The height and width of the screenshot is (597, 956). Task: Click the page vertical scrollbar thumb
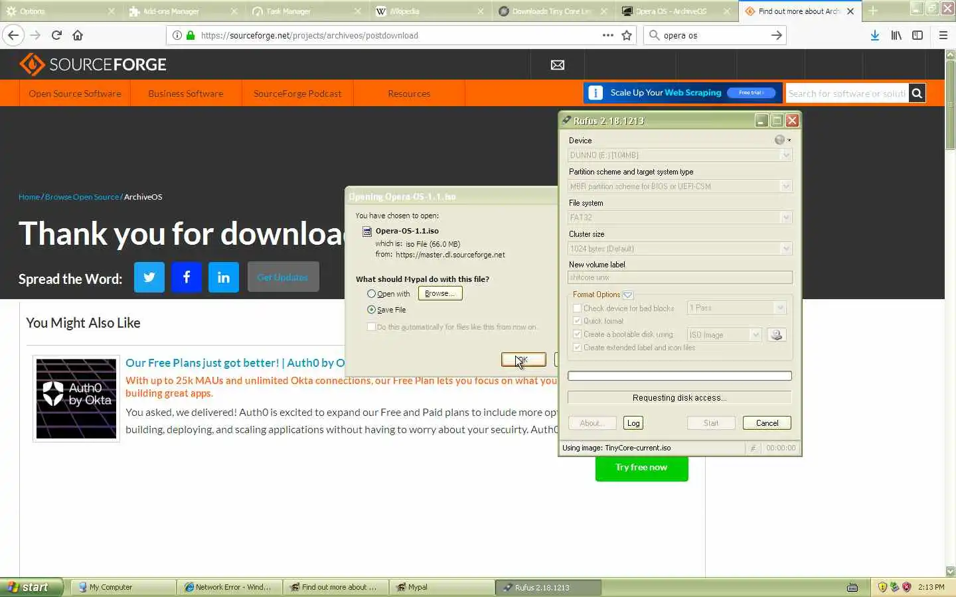(x=950, y=106)
